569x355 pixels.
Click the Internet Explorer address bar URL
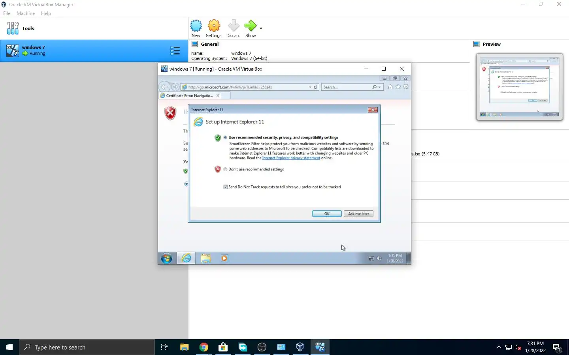[230, 87]
